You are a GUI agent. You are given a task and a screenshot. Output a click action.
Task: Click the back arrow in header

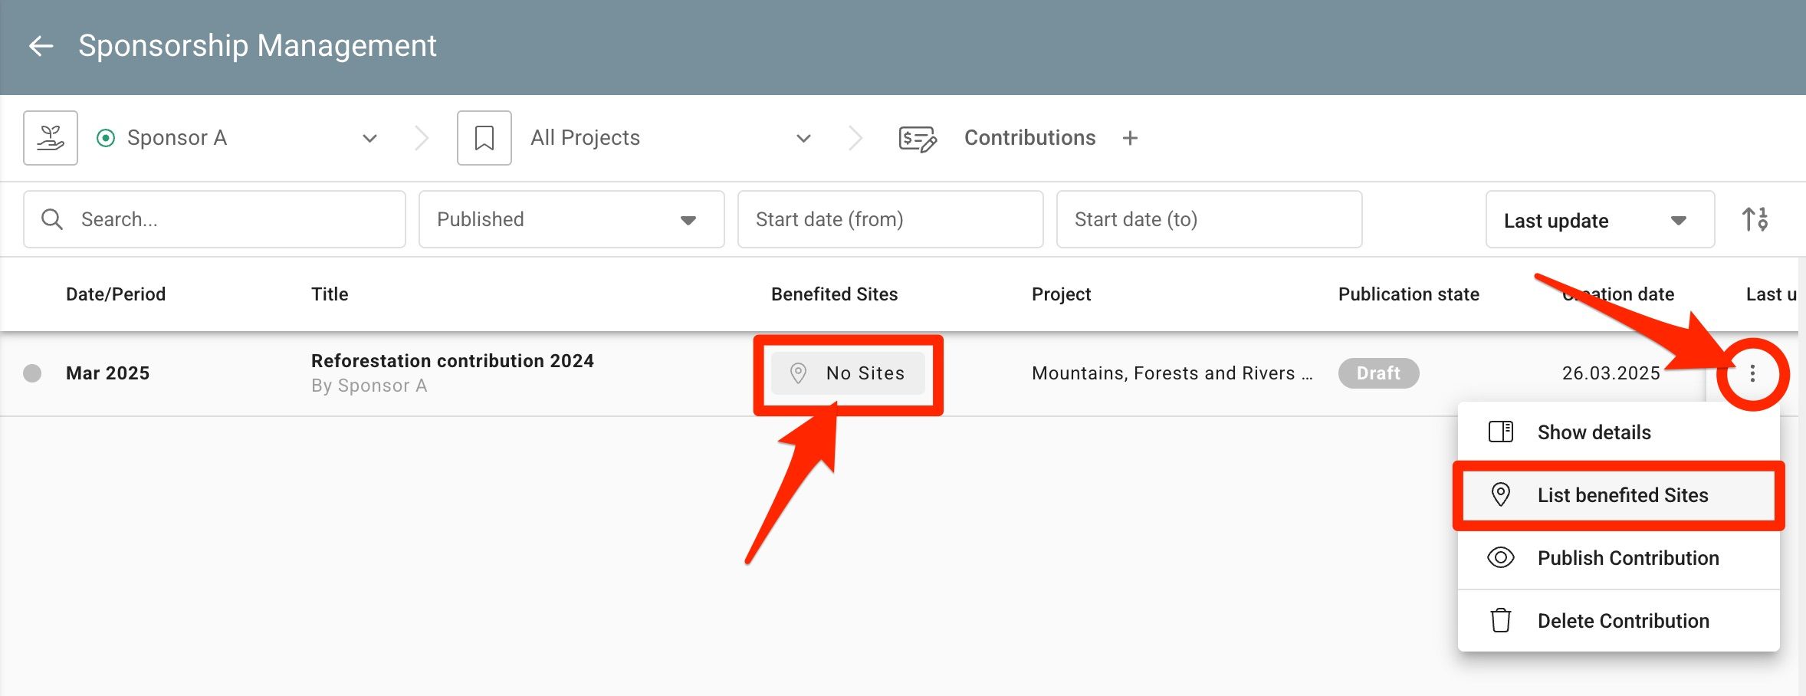coord(41,46)
